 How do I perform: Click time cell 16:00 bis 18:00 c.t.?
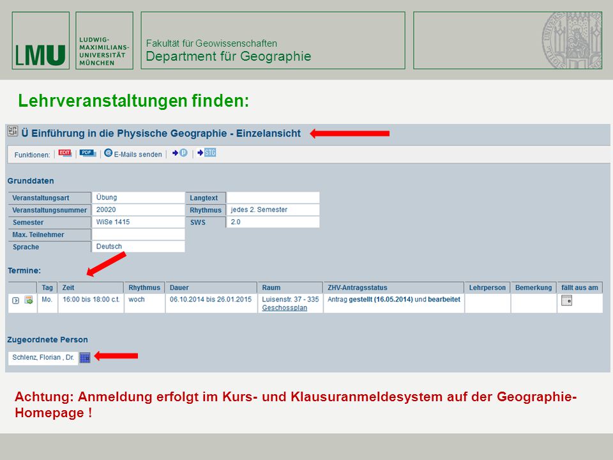point(91,299)
